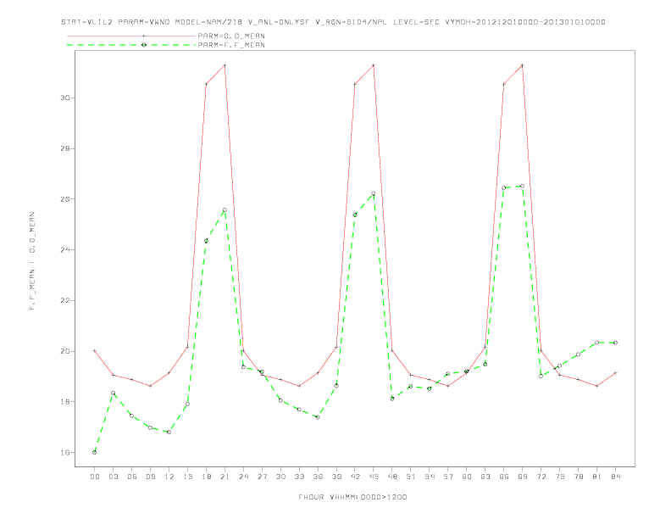Select the red peak data point at hour 45
This screenshot has width=671, height=519.
point(374,65)
